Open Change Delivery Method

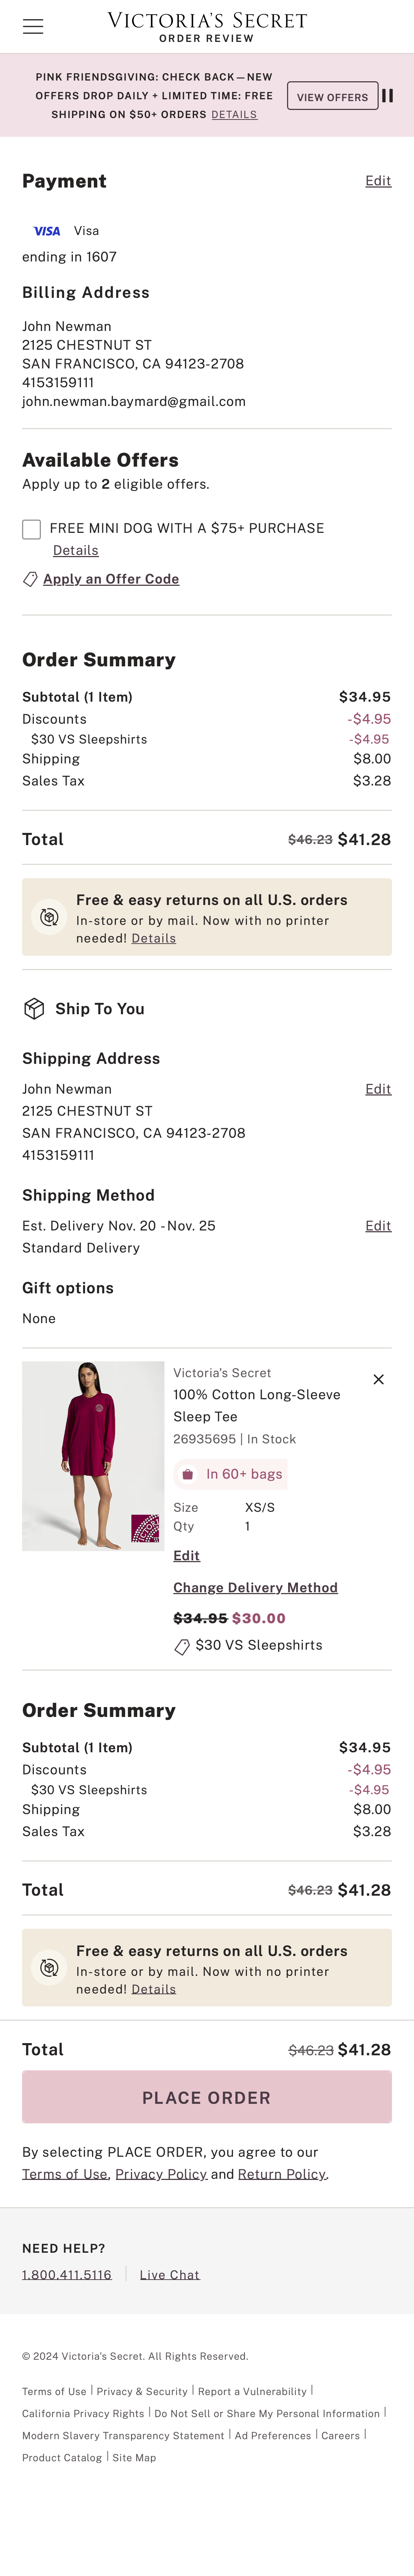255,1587
